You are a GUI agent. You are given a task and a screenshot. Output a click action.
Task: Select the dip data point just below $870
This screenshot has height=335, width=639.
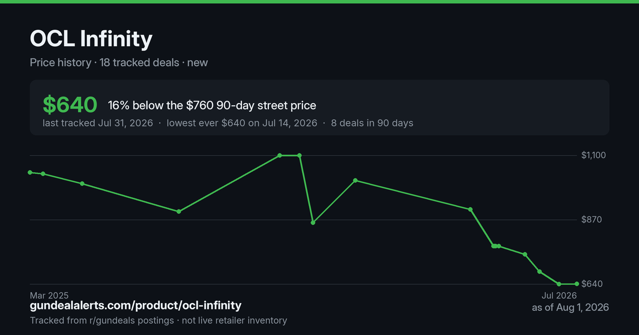click(x=313, y=222)
